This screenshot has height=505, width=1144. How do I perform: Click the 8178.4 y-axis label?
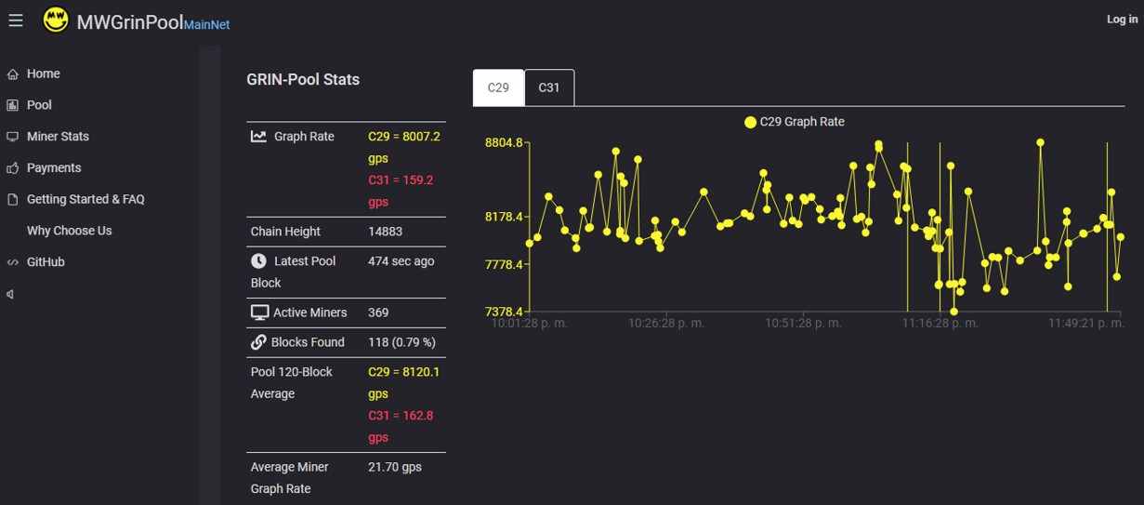pyautogui.click(x=504, y=217)
